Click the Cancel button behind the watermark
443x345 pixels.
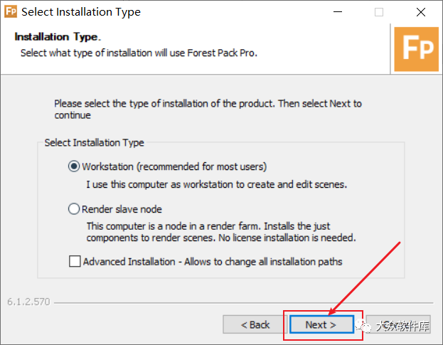pyautogui.click(x=398, y=324)
